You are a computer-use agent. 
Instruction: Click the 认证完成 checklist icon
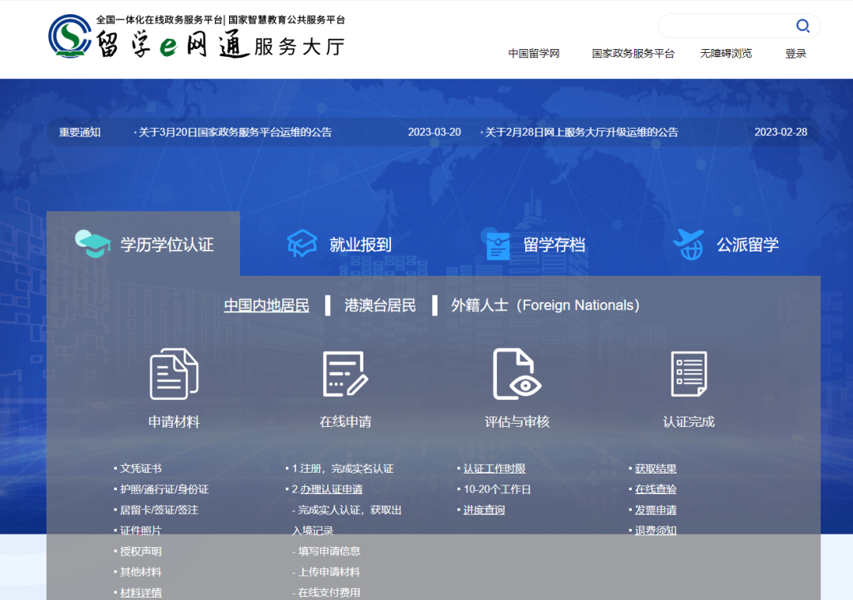[689, 374]
